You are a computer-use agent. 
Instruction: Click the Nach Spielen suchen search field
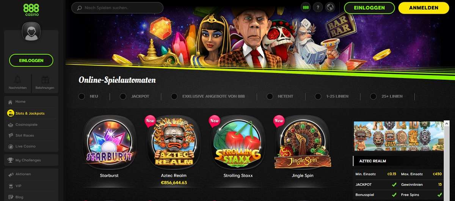pyautogui.click(x=117, y=8)
